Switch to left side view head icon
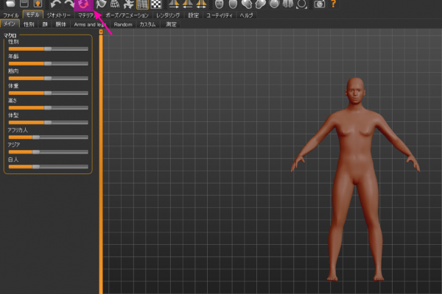The width and height of the screenshot is (442, 294). [x=261, y=4]
